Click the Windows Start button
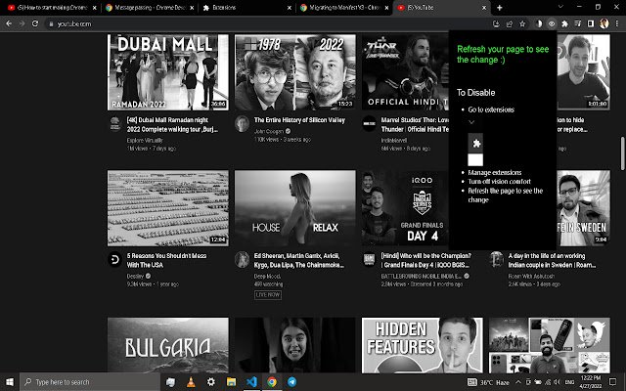626x391 pixels. [10, 382]
